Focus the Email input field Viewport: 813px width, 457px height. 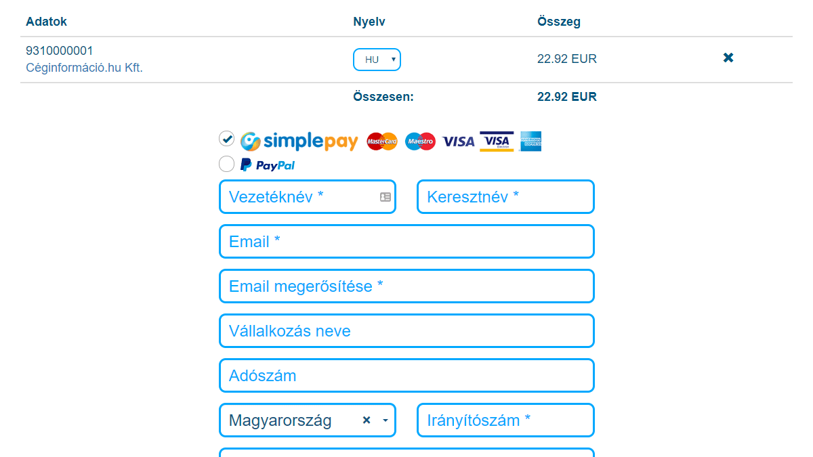[x=406, y=242]
